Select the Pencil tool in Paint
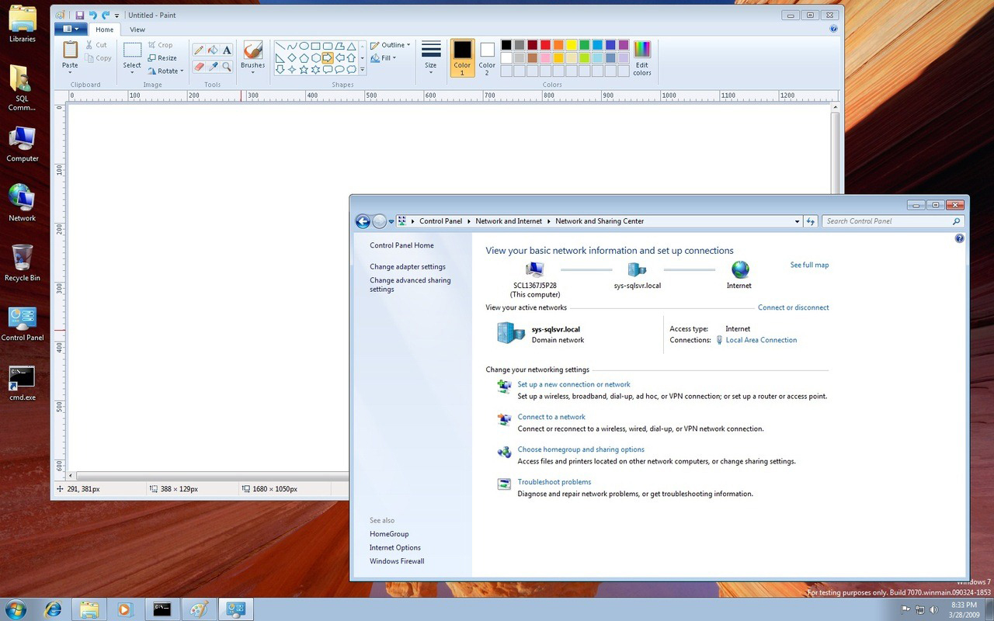The height and width of the screenshot is (621, 994). [x=199, y=50]
